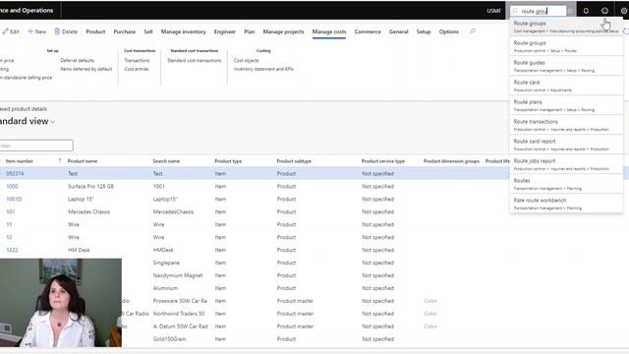Open the notifications bell
This screenshot has height=354, width=629.
[586, 11]
